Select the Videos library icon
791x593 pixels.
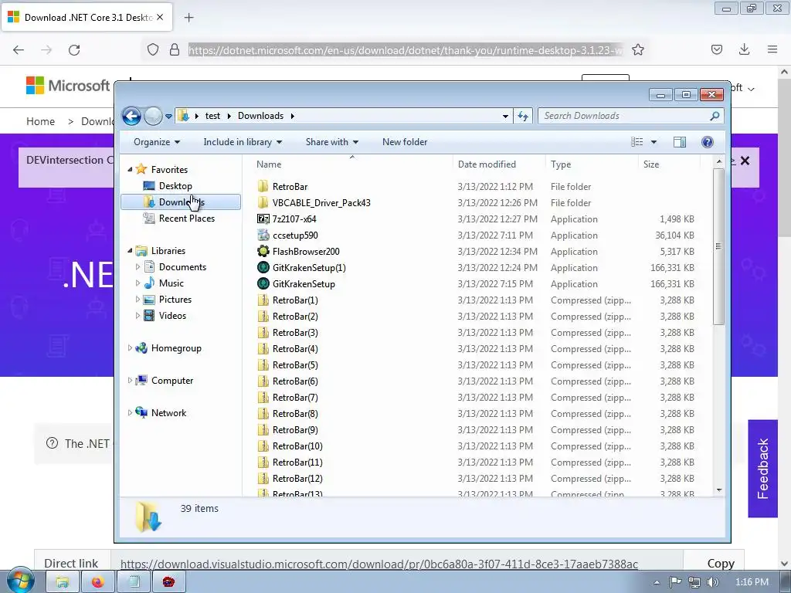pyautogui.click(x=149, y=315)
